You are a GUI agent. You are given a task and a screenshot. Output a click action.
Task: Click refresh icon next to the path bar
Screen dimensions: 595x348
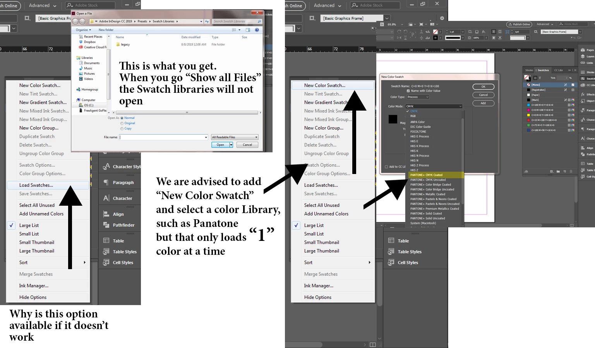point(207,21)
